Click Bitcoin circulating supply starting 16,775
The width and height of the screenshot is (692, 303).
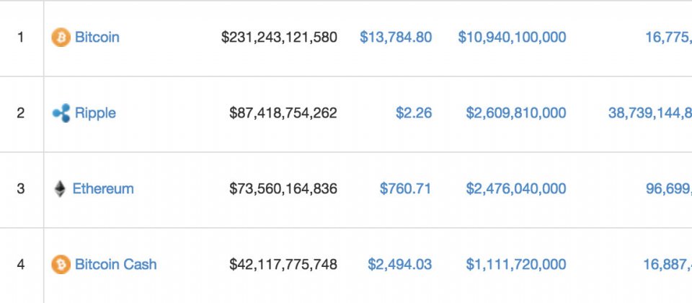[669, 37]
